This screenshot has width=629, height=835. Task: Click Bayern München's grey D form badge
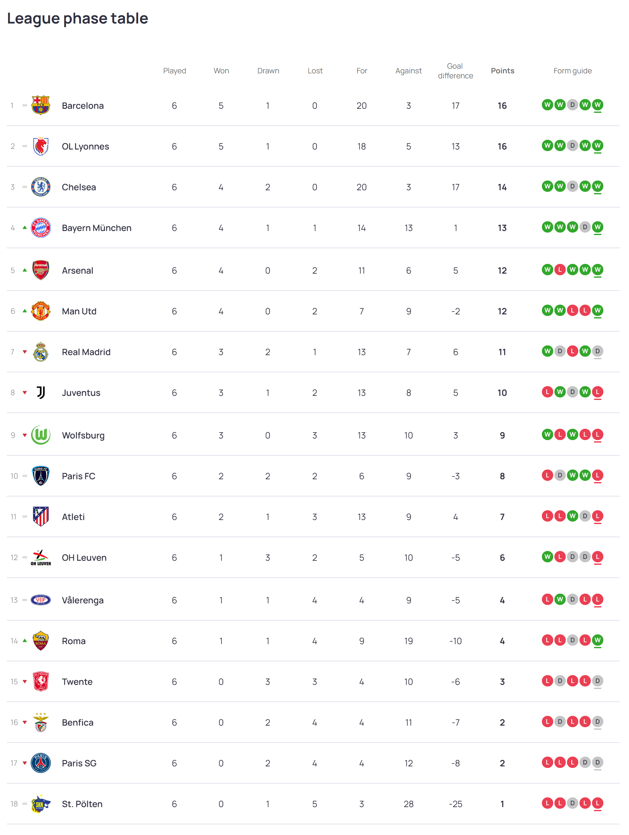pyautogui.click(x=585, y=227)
